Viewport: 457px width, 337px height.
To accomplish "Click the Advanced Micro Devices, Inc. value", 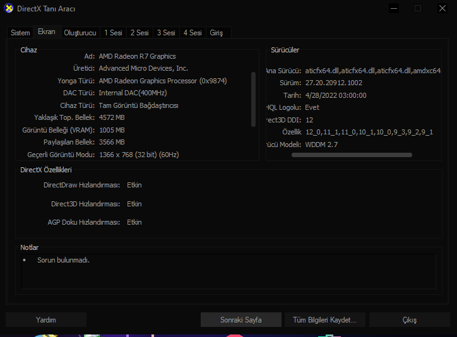I will click(x=143, y=68).
